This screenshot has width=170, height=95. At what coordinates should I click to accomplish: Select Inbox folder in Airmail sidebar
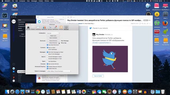pos(27,20)
